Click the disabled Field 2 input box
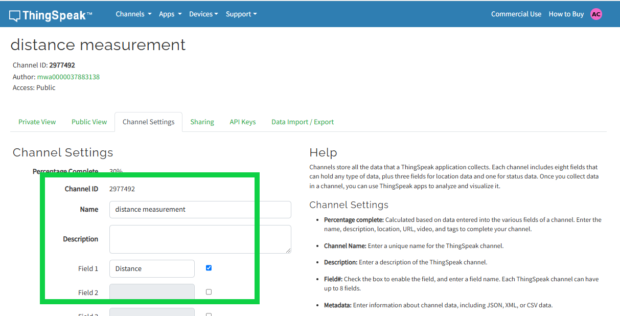The height and width of the screenshot is (316, 620). (152, 292)
